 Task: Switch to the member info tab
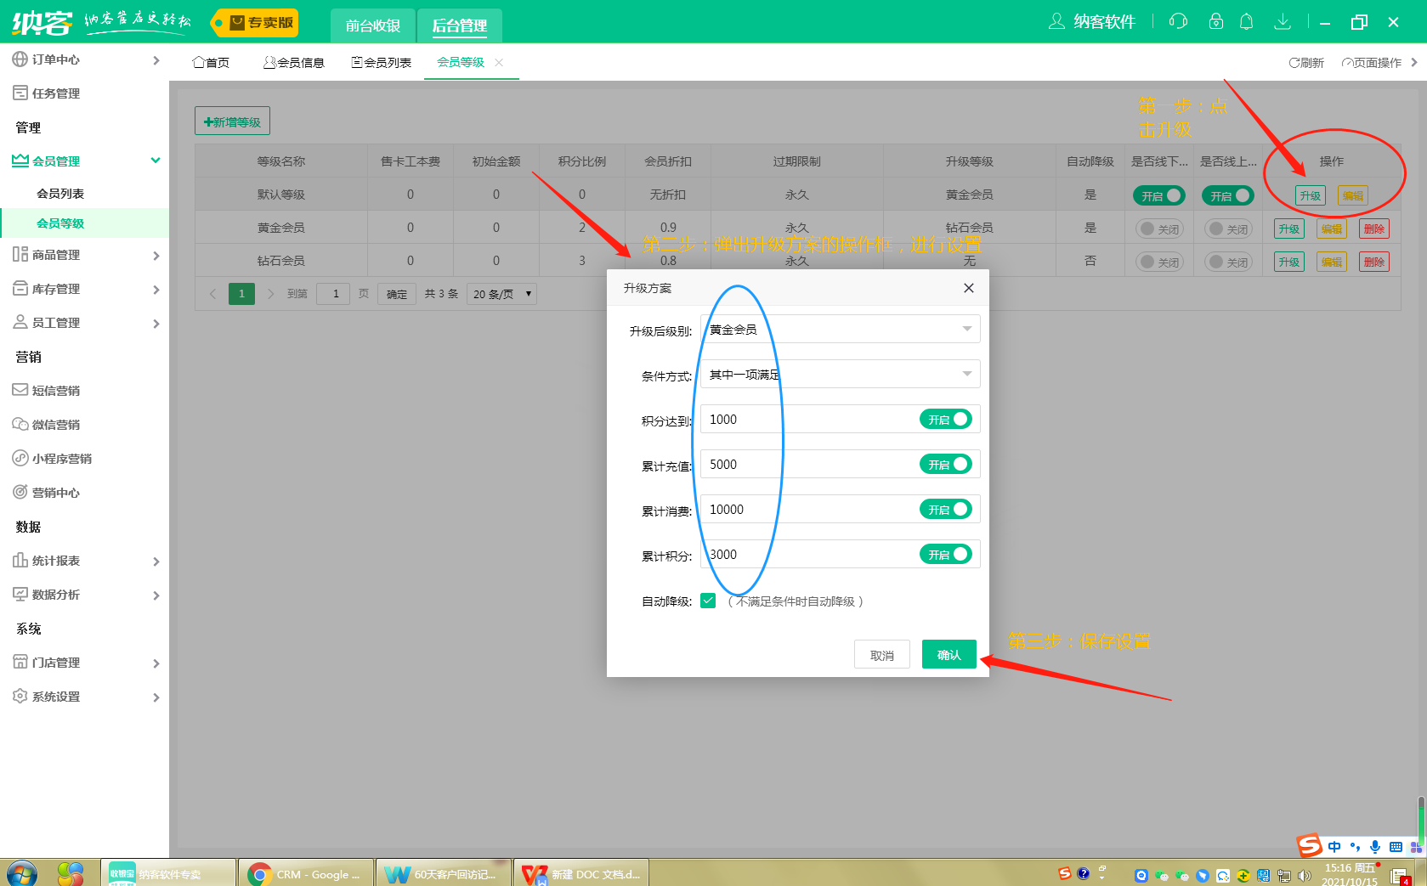tap(294, 63)
